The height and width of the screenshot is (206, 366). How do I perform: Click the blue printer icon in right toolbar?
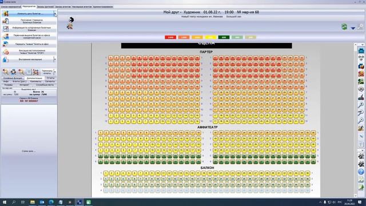tap(361, 51)
